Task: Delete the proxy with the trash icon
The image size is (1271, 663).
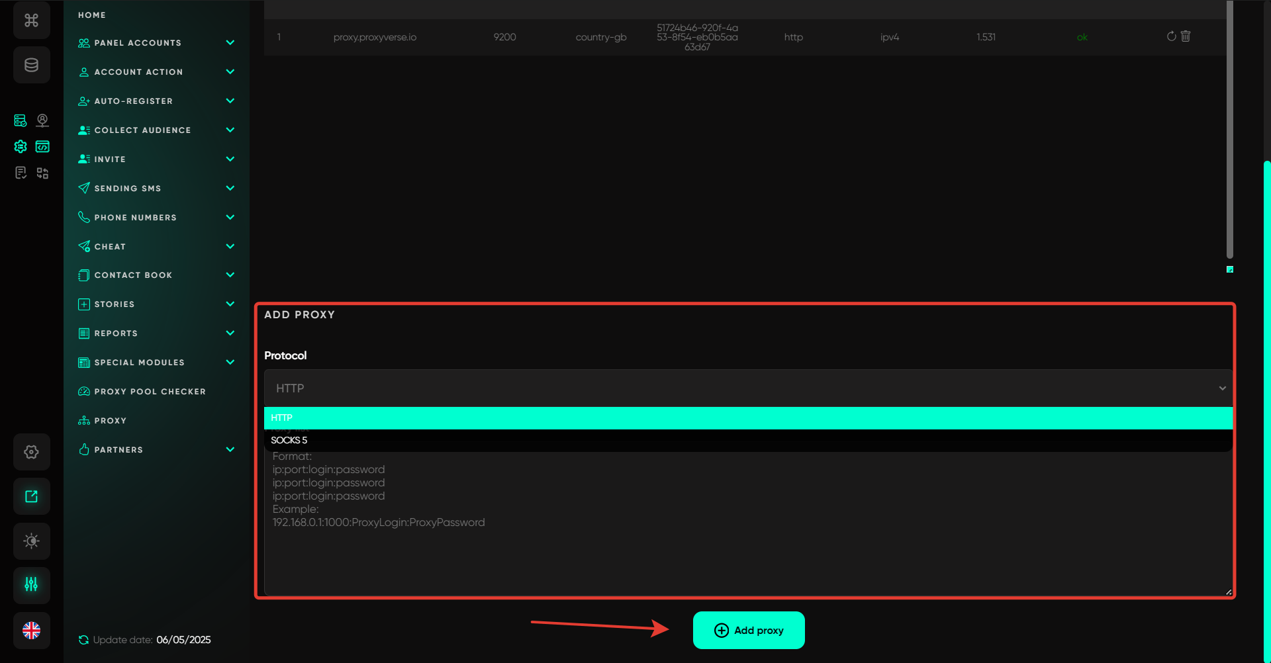Action: [x=1186, y=36]
